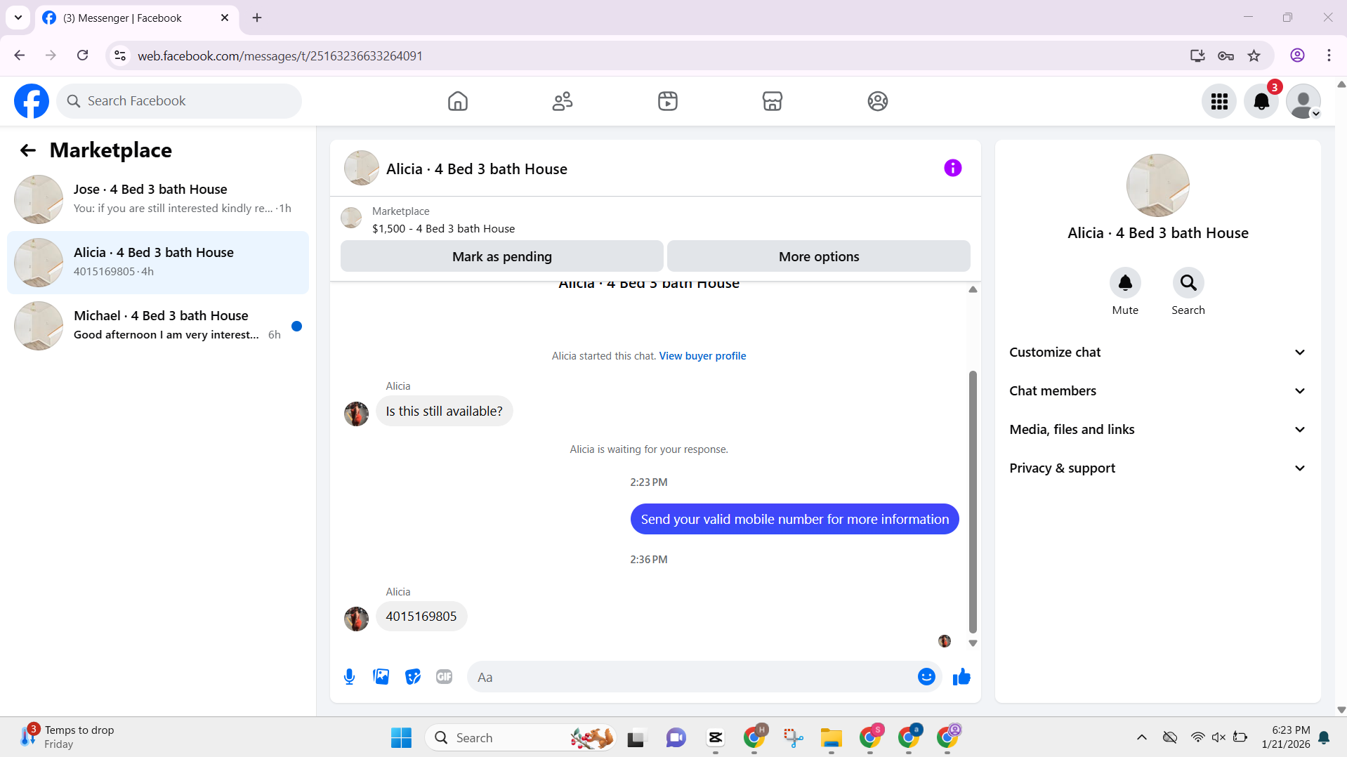The image size is (1347, 757).
Task: Click Mark as pending button
Action: coord(502,256)
